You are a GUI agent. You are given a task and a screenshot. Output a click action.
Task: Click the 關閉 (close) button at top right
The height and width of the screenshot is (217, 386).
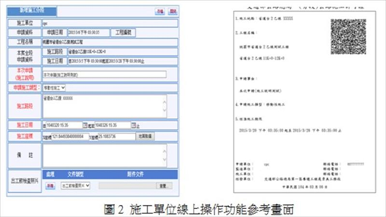pos(173,11)
